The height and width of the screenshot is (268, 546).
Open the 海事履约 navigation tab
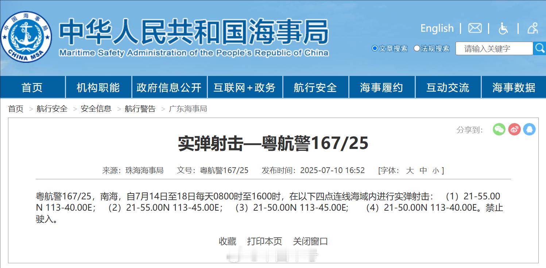[x=382, y=88]
